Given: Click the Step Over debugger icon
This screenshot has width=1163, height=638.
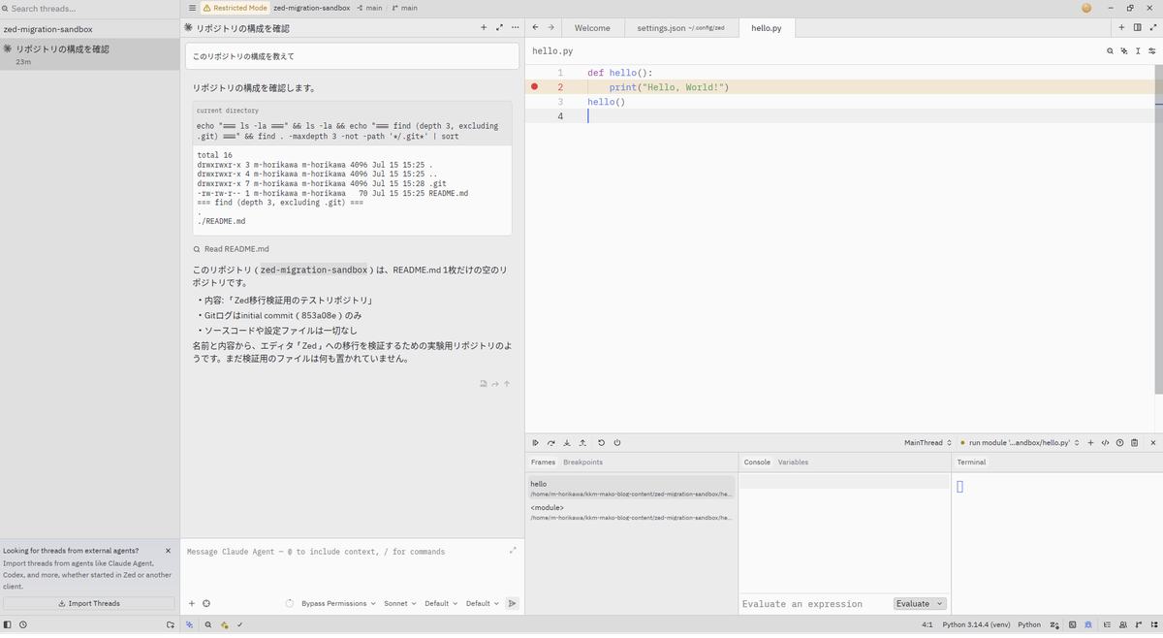Looking at the screenshot, I should pos(550,442).
